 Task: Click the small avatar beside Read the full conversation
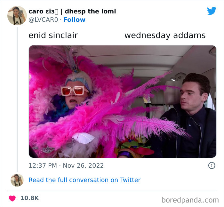17,180
